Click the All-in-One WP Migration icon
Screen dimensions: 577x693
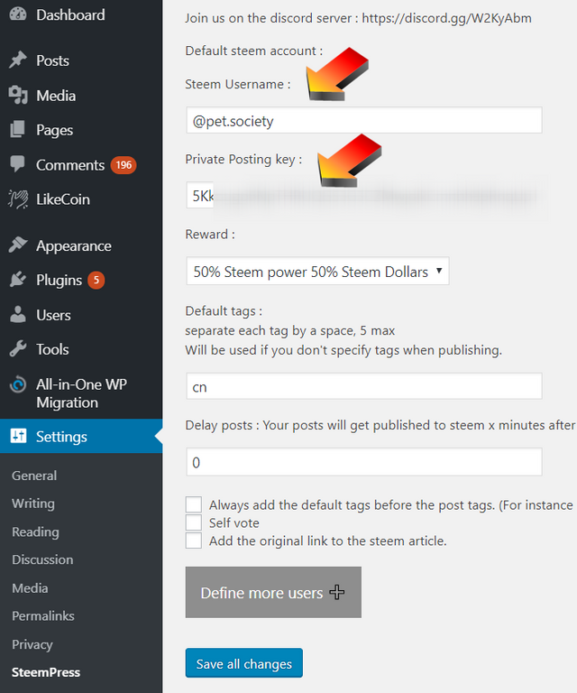click(x=18, y=384)
